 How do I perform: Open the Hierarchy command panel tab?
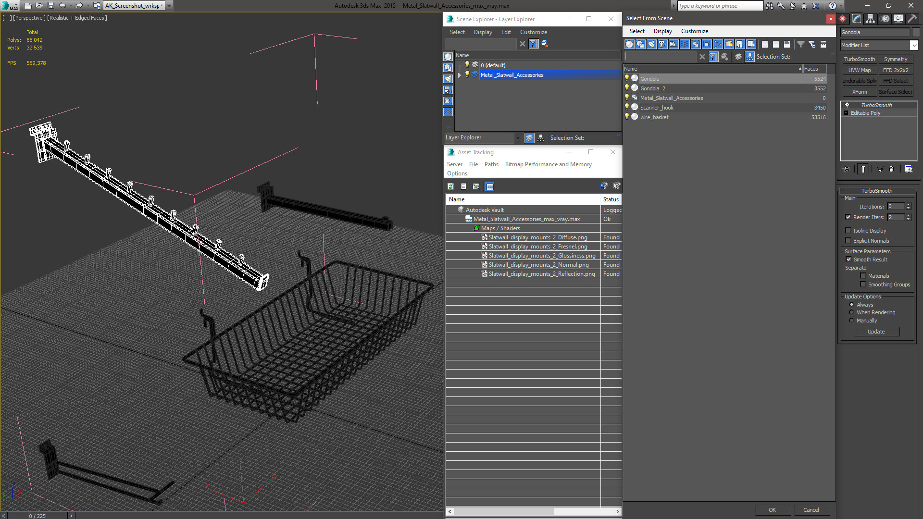click(870, 19)
